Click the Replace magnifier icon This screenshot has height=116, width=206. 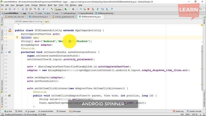(x=39, y=9)
